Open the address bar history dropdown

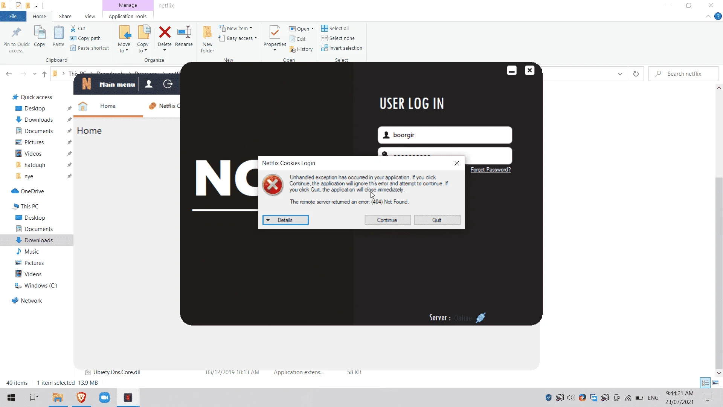(620, 74)
